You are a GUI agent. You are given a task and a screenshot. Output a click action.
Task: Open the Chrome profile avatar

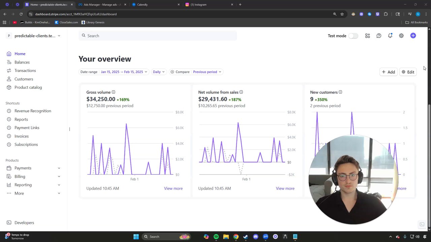click(x=418, y=14)
